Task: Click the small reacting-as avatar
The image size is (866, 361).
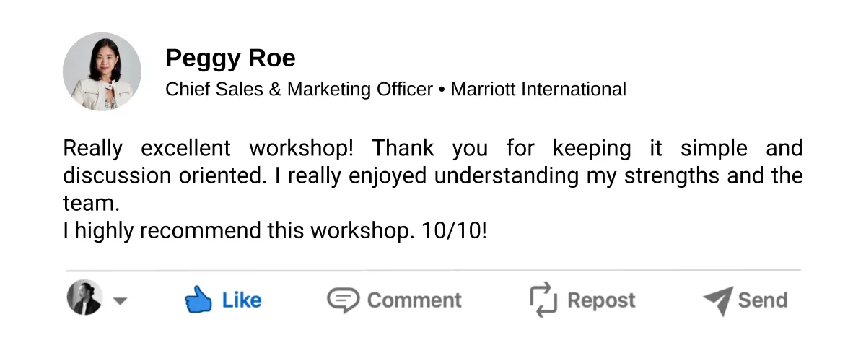Action: [x=84, y=297]
